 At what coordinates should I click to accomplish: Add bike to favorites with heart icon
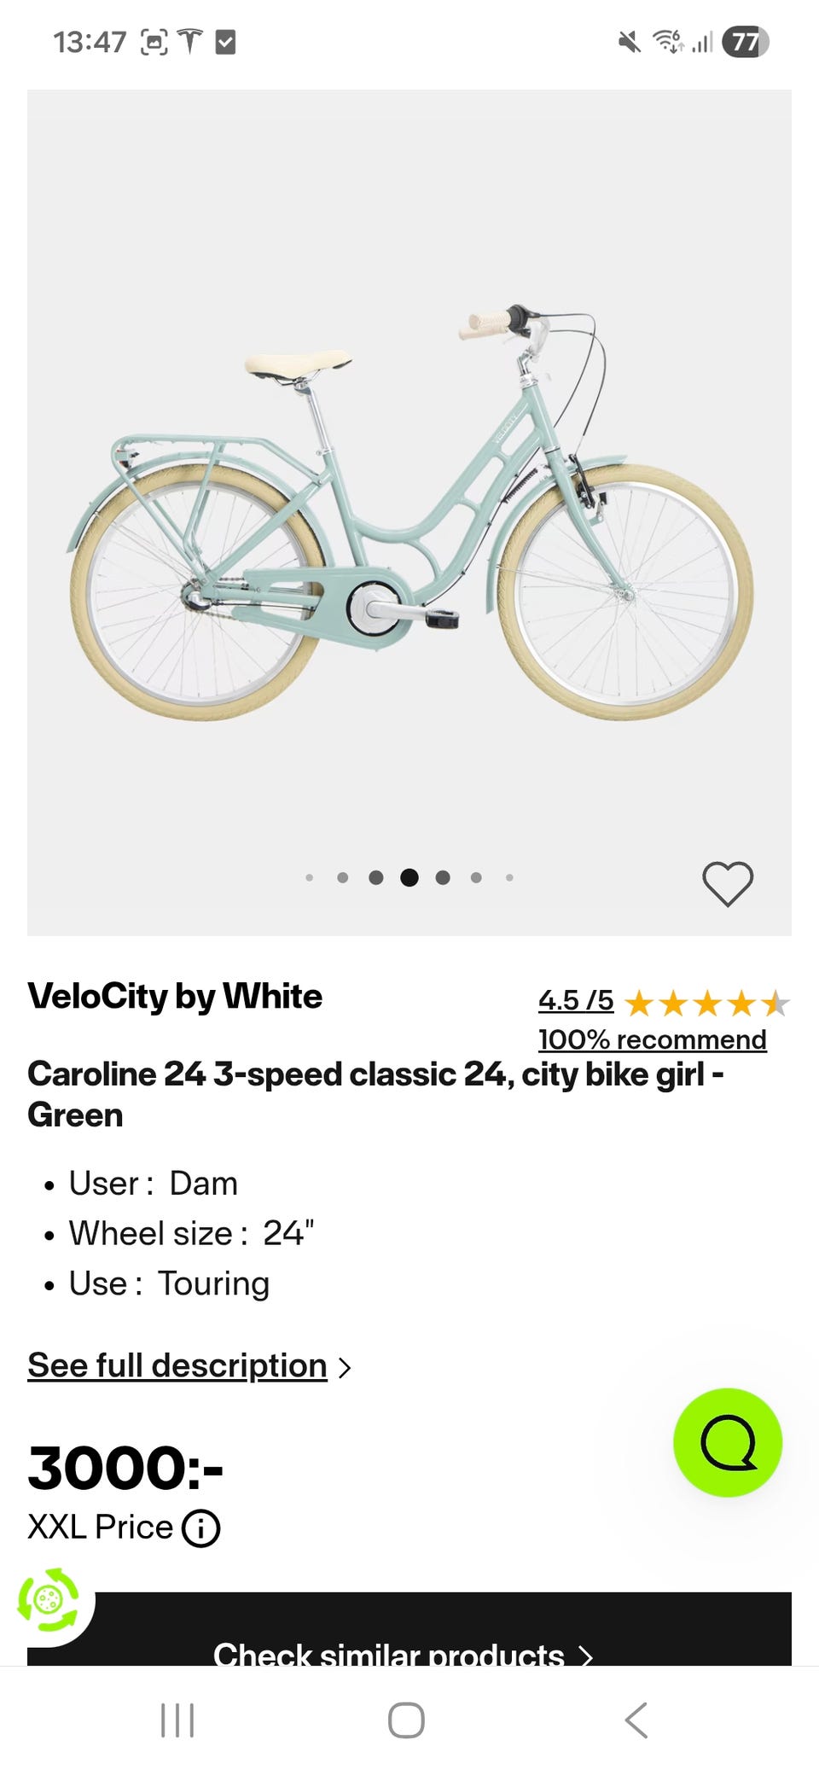[x=727, y=883]
